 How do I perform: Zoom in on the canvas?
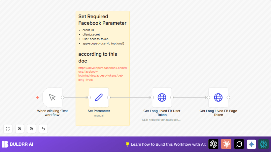20,129
